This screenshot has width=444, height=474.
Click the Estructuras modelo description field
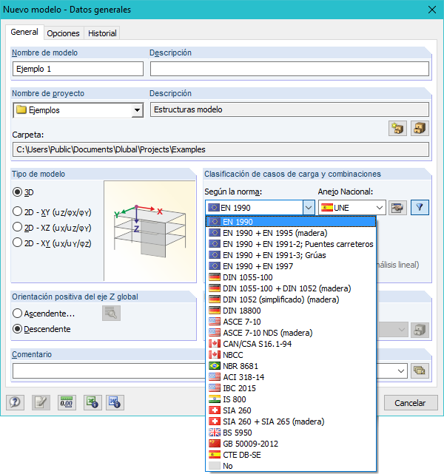click(x=289, y=109)
